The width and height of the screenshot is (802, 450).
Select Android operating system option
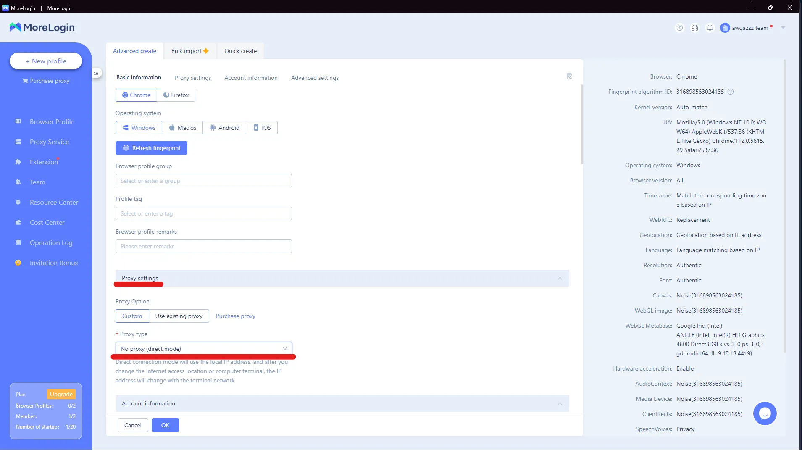(x=224, y=128)
